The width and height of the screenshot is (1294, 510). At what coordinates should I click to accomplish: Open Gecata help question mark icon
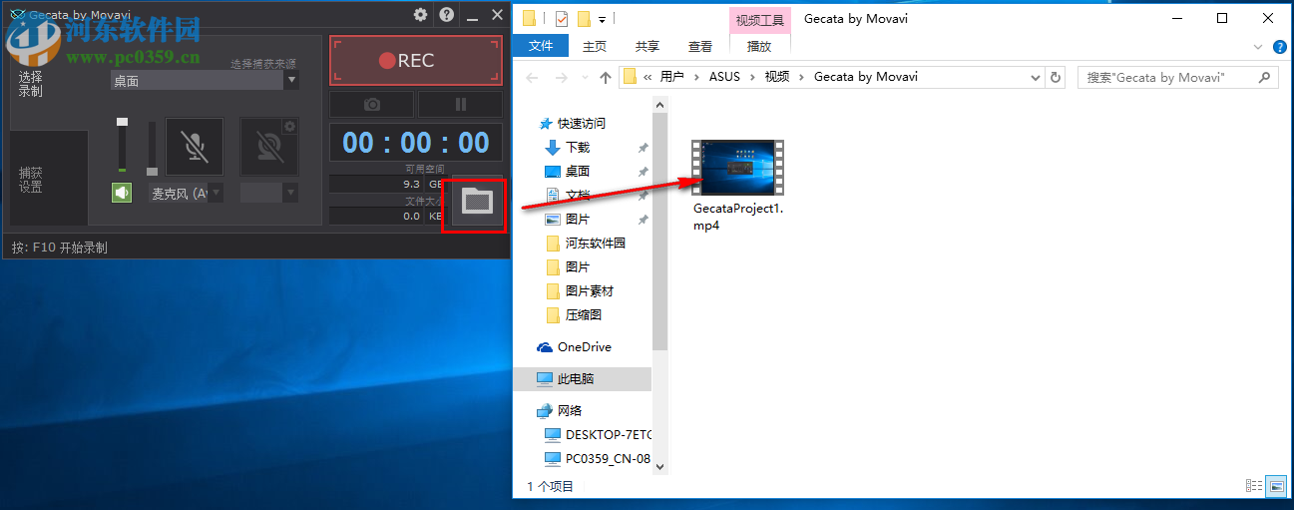click(446, 14)
